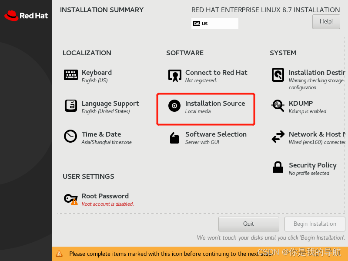Open Installation Destination title
The width and height of the screenshot is (348, 261).
point(317,73)
